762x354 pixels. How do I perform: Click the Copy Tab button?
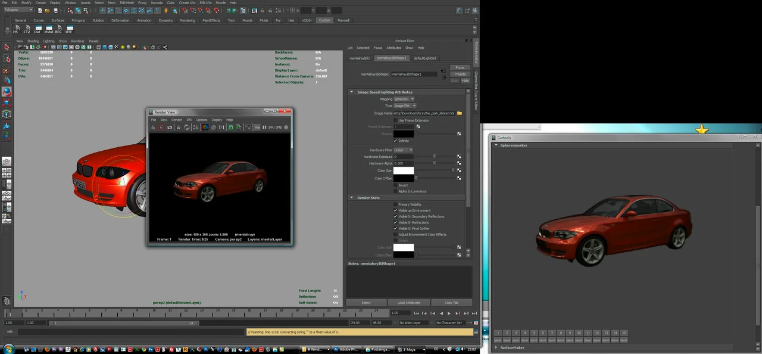pos(451,303)
